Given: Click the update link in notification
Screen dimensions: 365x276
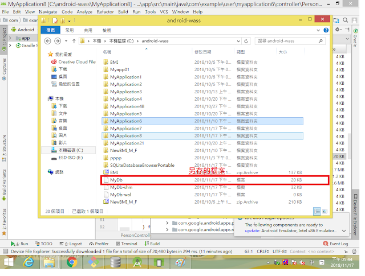Looking at the screenshot, I should point(252,230).
